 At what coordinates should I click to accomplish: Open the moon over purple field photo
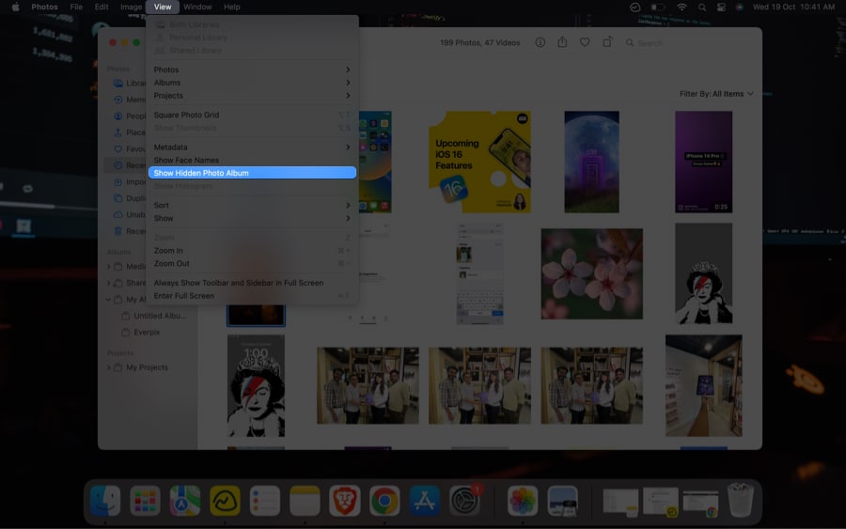(x=592, y=162)
